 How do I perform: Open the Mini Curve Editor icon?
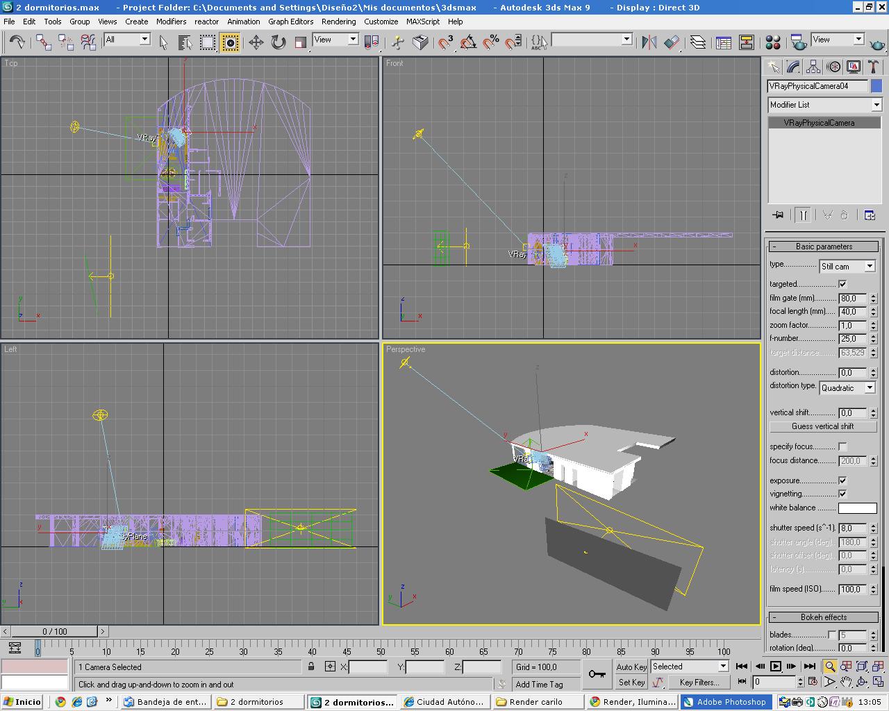(15, 649)
